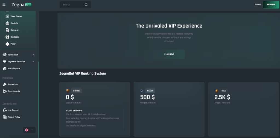Viewport: 280px width, 138px height.
Task: Click 'ZegnaBet VIP Ranking System' heading
Action: point(83,73)
